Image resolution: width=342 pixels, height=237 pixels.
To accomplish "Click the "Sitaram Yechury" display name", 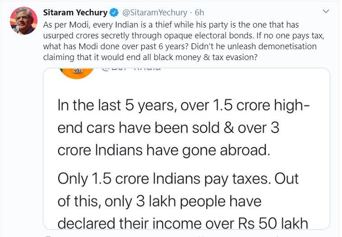I will pyautogui.click(x=75, y=12).
